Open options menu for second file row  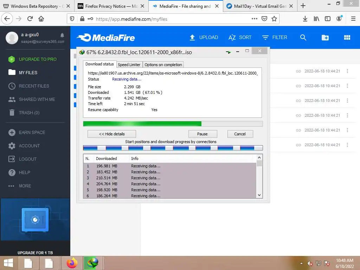(x=347, y=86)
